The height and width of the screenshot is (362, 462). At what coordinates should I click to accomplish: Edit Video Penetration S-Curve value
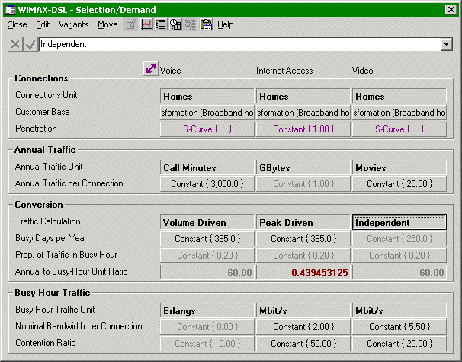399,129
